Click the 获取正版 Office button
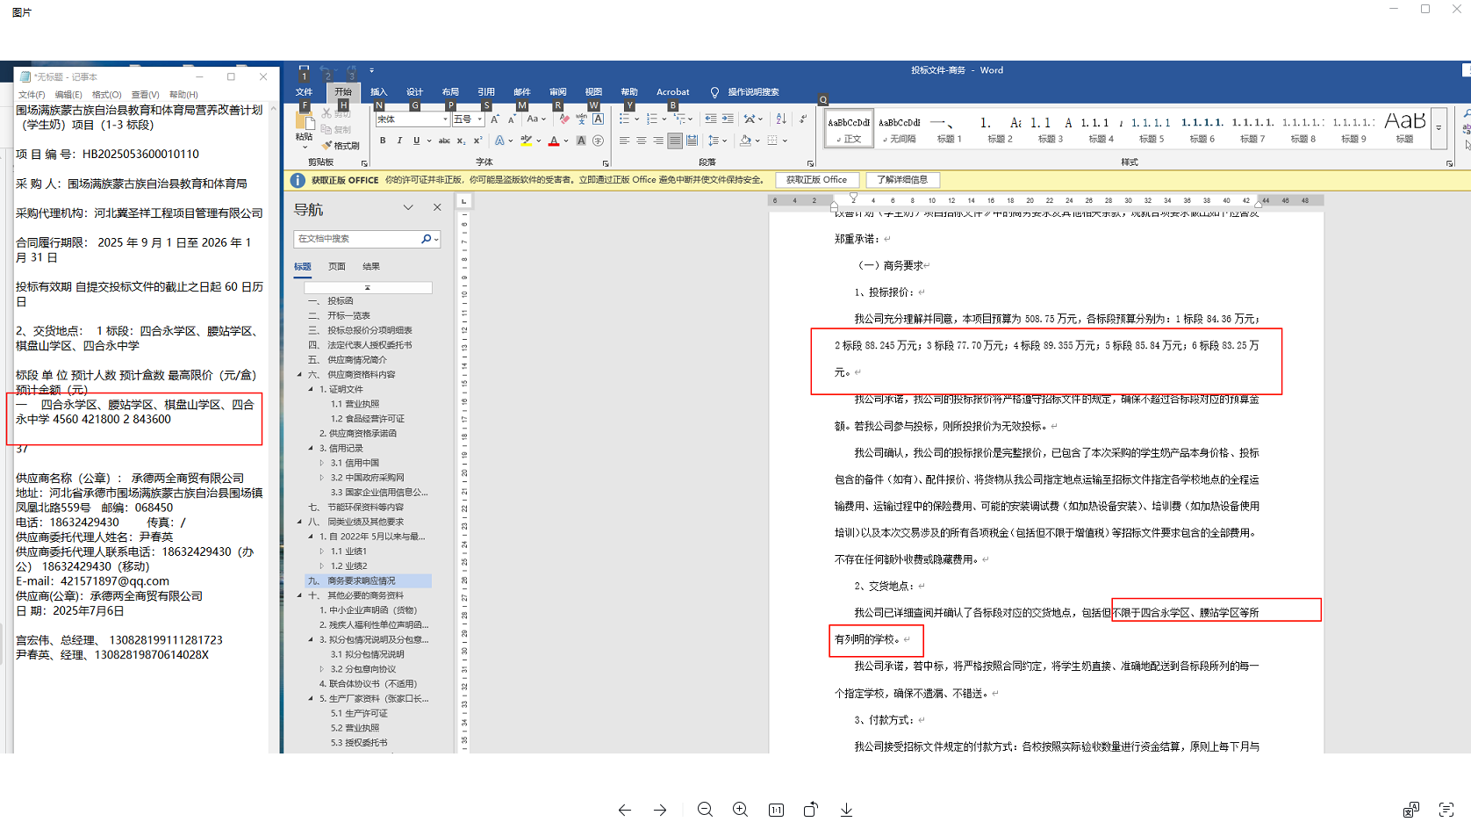 [x=816, y=180]
